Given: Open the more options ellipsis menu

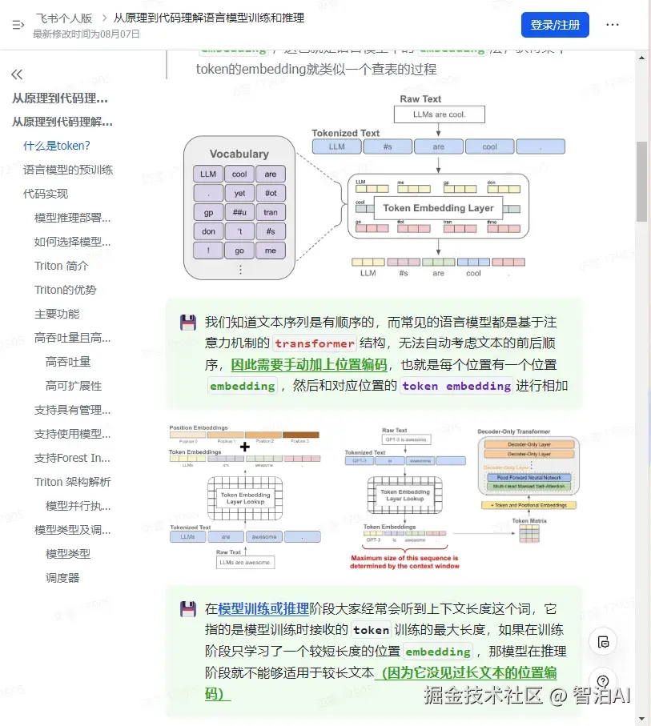Looking at the screenshot, I should point(612,25).
